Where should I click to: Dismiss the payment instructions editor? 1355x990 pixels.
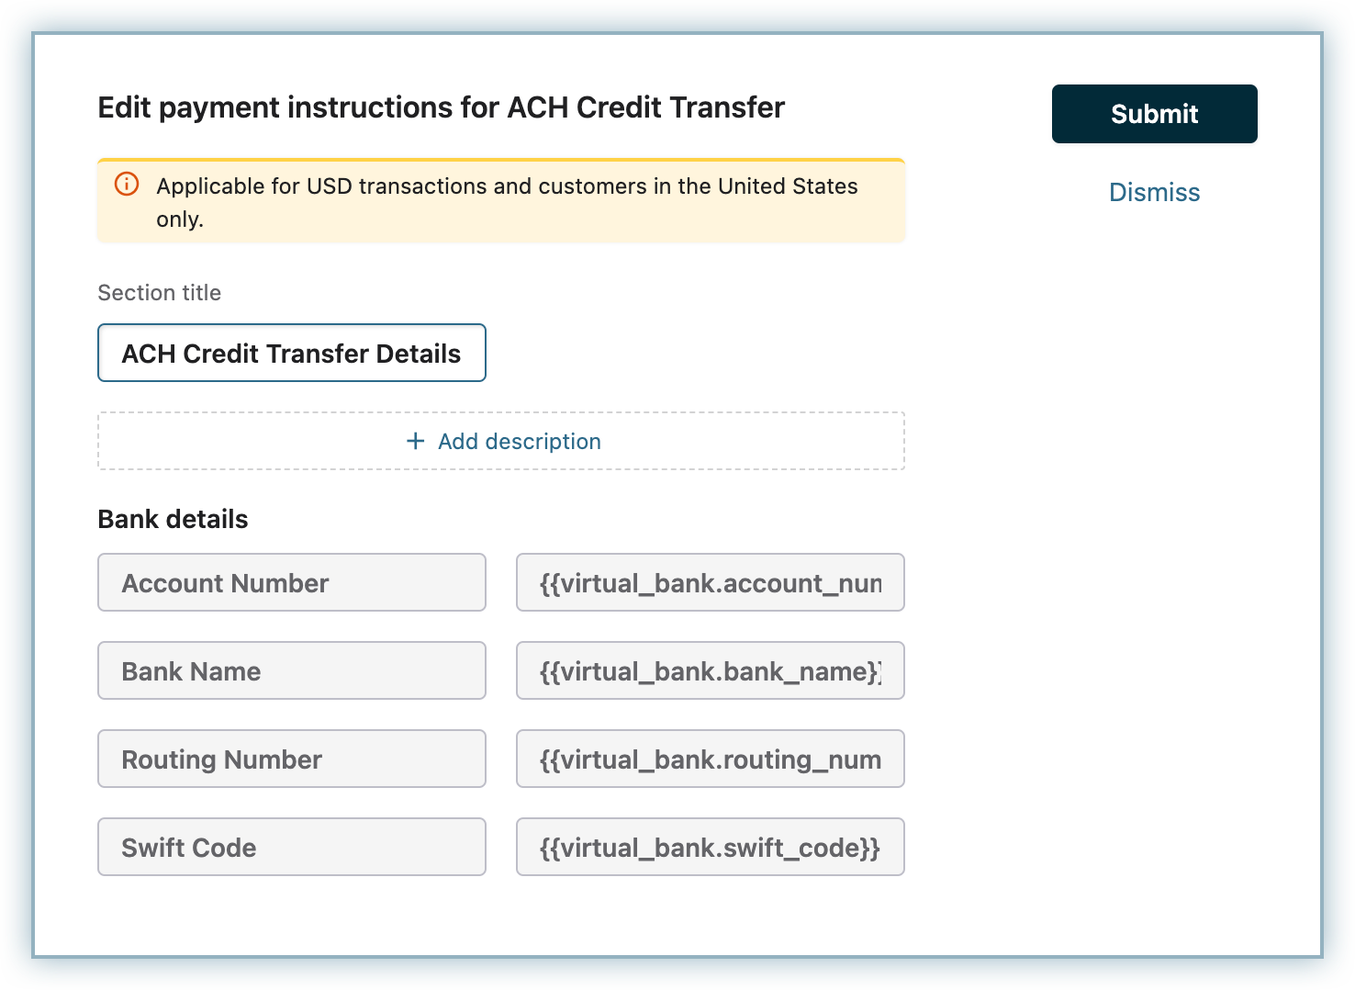coord(1154,193)
